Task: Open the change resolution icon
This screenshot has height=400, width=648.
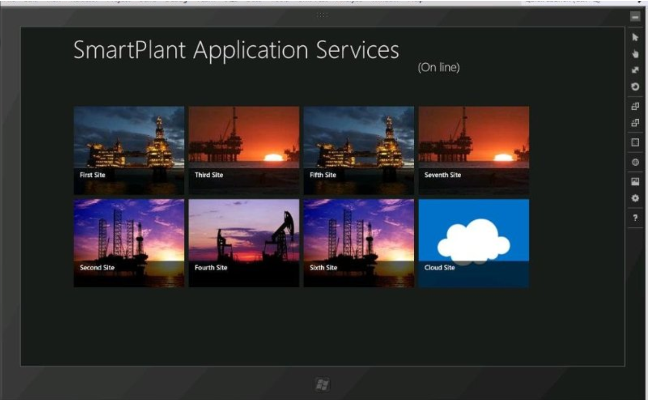Action: click(x=635, y=142)
